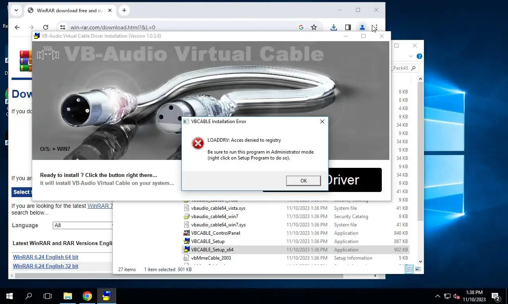This screenshot has width=508, height=304.
Task: Switch to VB-Cable setup taskbar icon
Action: pos(107,296)
